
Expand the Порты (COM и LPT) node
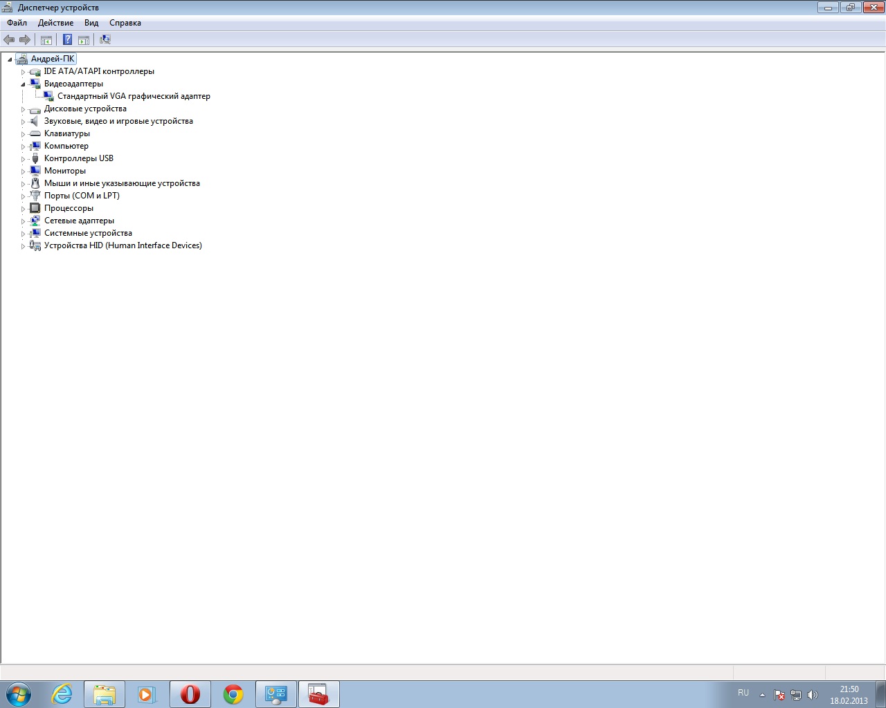coord(23,196)
